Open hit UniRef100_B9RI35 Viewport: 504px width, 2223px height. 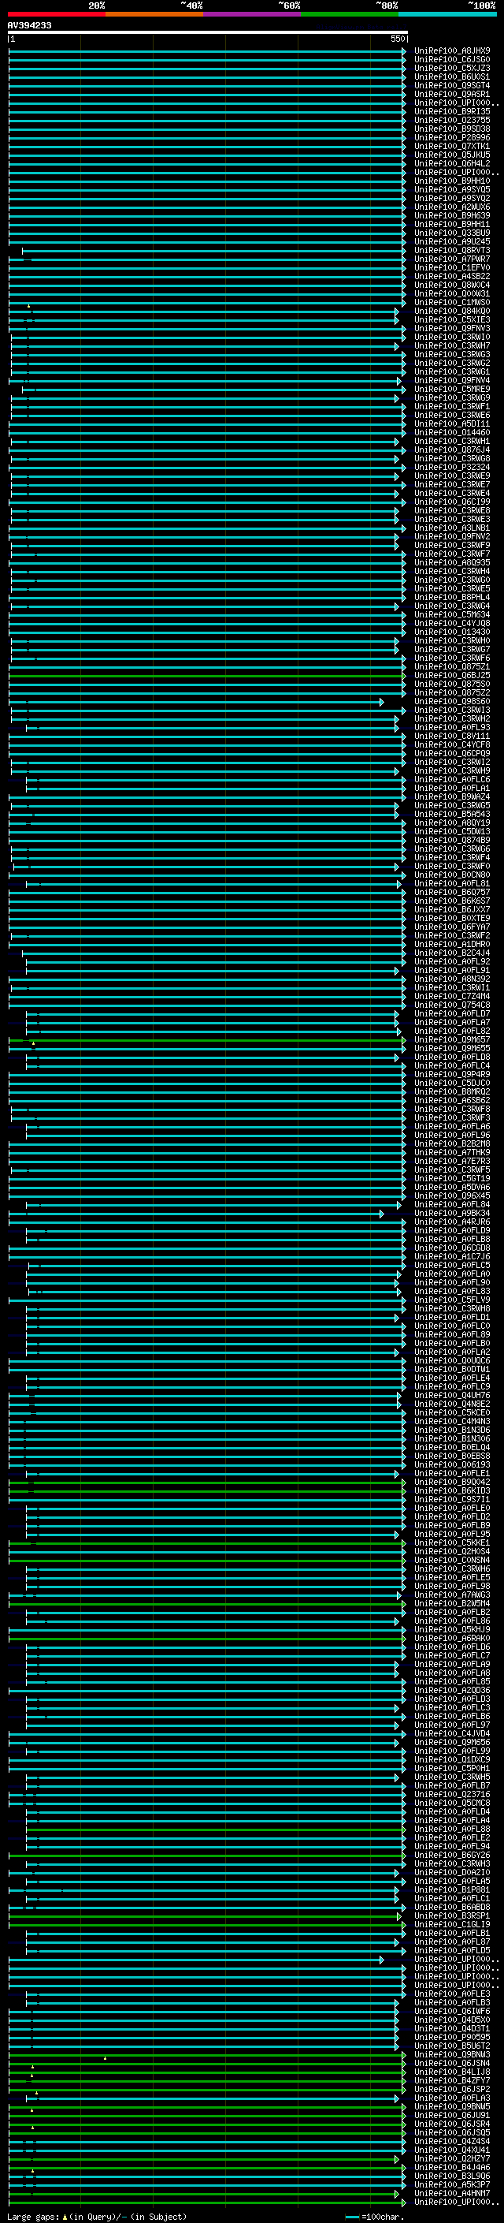[x=452, y=111]
